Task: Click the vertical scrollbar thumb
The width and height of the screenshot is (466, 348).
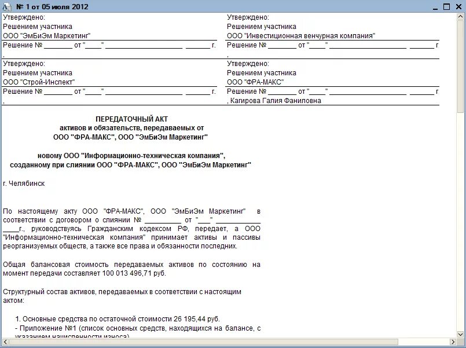Action: click(x=460, y=66)
